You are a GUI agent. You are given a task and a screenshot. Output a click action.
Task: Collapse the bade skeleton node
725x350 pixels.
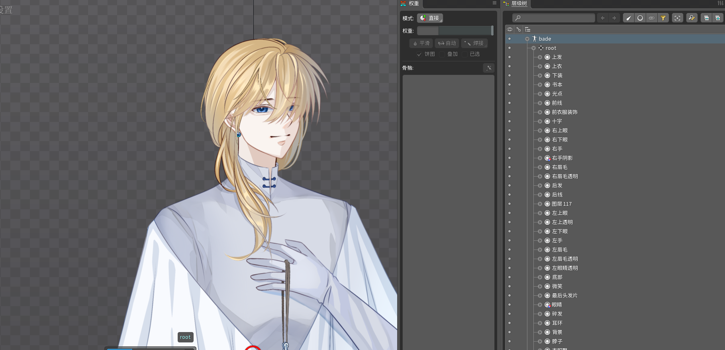point(527,39)
